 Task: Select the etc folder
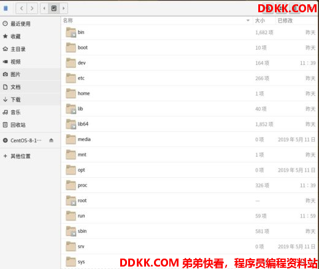190,78
